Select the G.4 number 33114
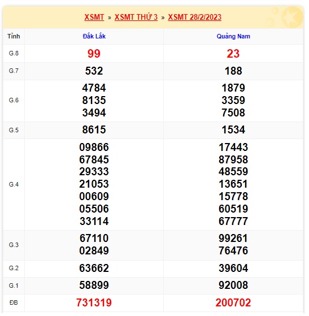Screen dimensions: 309x316 [94, 221]
